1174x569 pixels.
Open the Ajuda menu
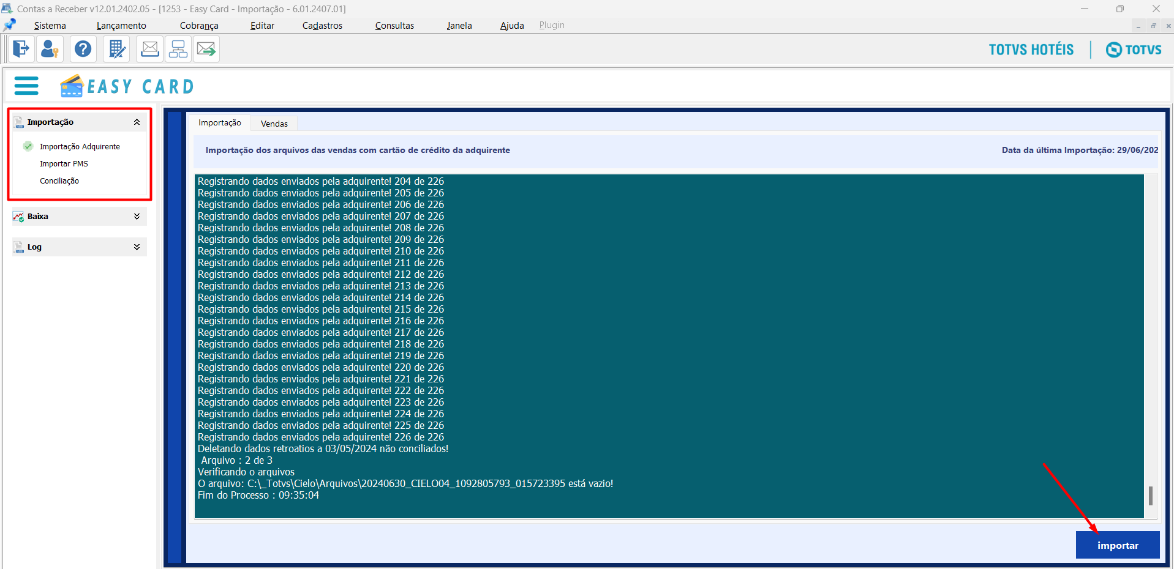pos(512,26)
